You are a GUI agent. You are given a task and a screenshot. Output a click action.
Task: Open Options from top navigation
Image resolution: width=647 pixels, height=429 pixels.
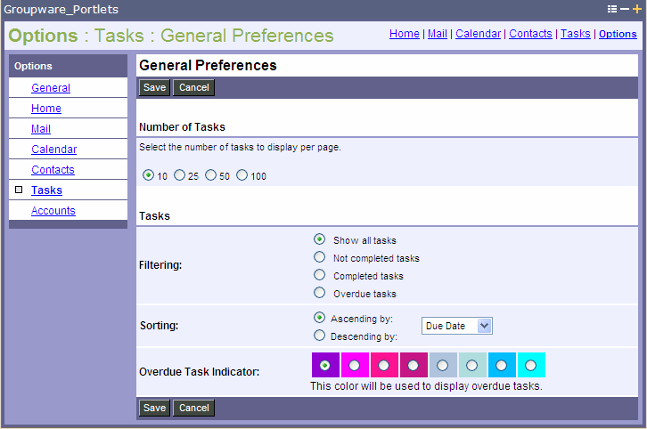[x=618, y=34]
